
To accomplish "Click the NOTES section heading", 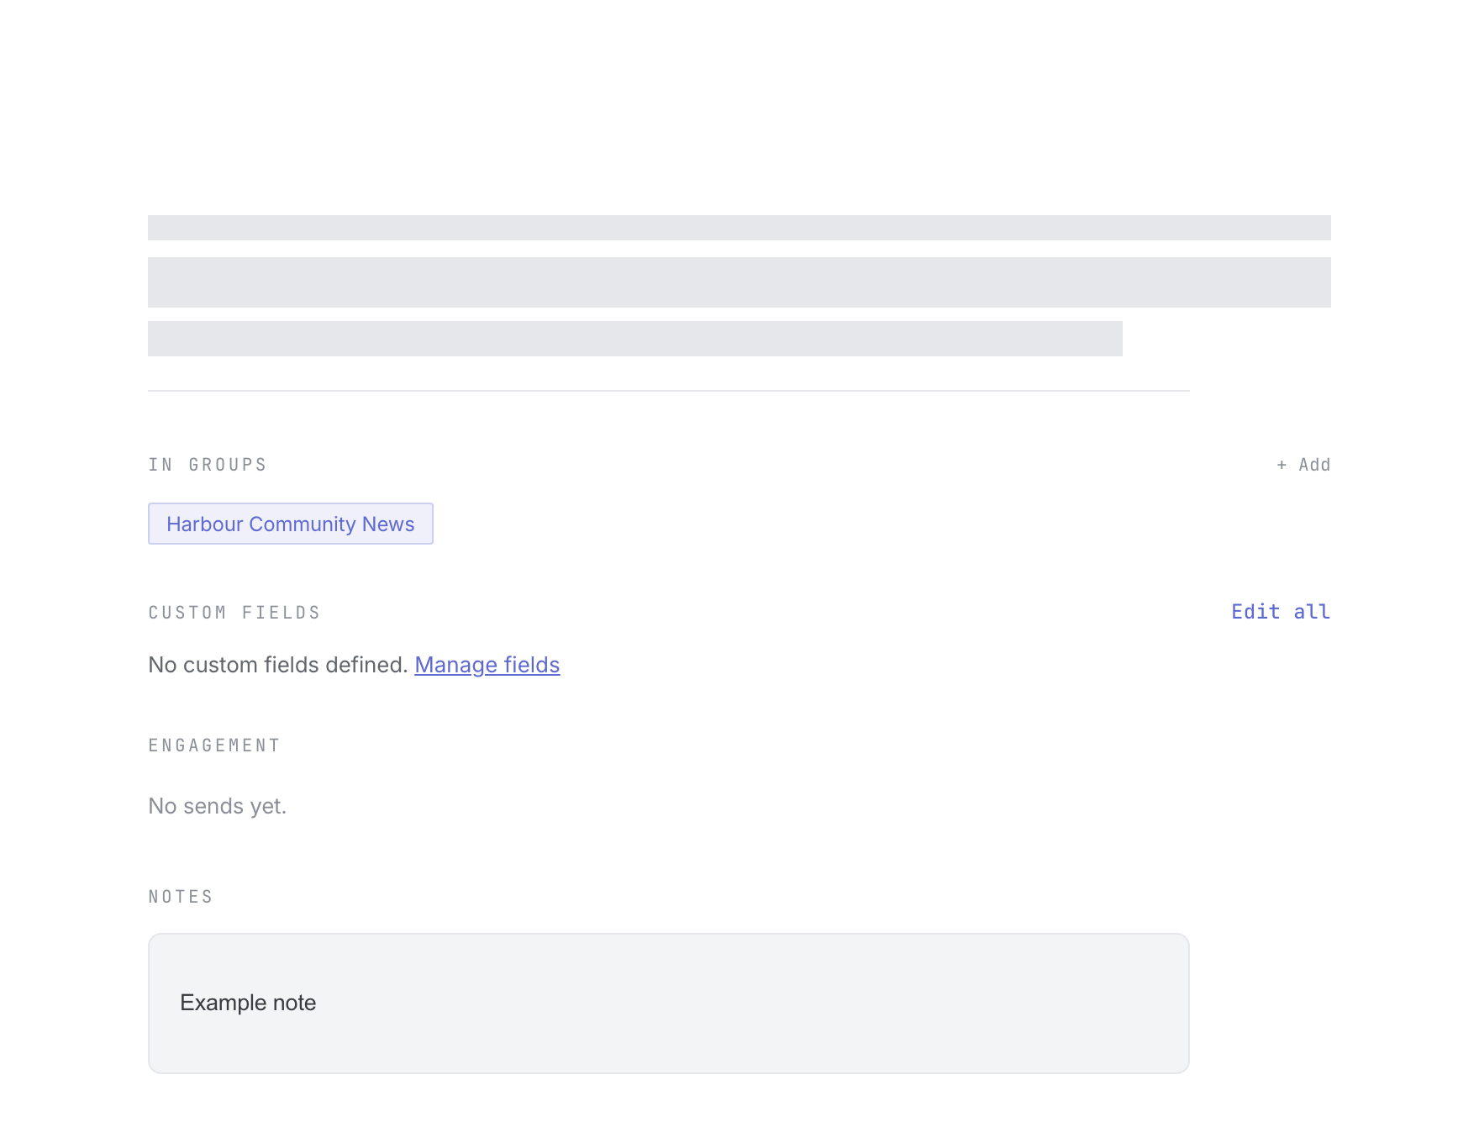I will (181, 897).
